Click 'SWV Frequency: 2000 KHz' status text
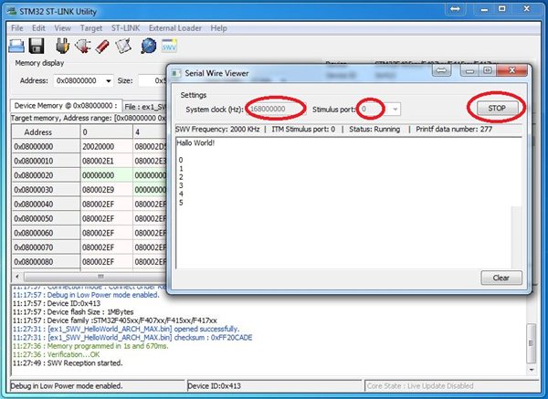 click(x=217, y=130)
